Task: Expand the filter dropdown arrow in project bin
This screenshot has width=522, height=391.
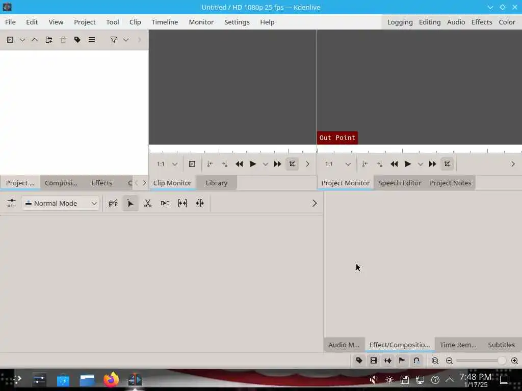Action: pyautogui.click(x=126, y=40)
